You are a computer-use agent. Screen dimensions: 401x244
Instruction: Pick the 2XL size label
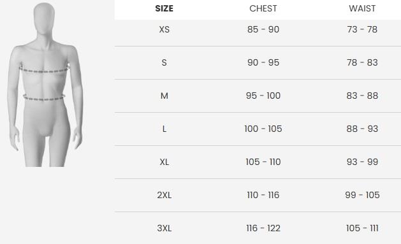pos(164,195)
